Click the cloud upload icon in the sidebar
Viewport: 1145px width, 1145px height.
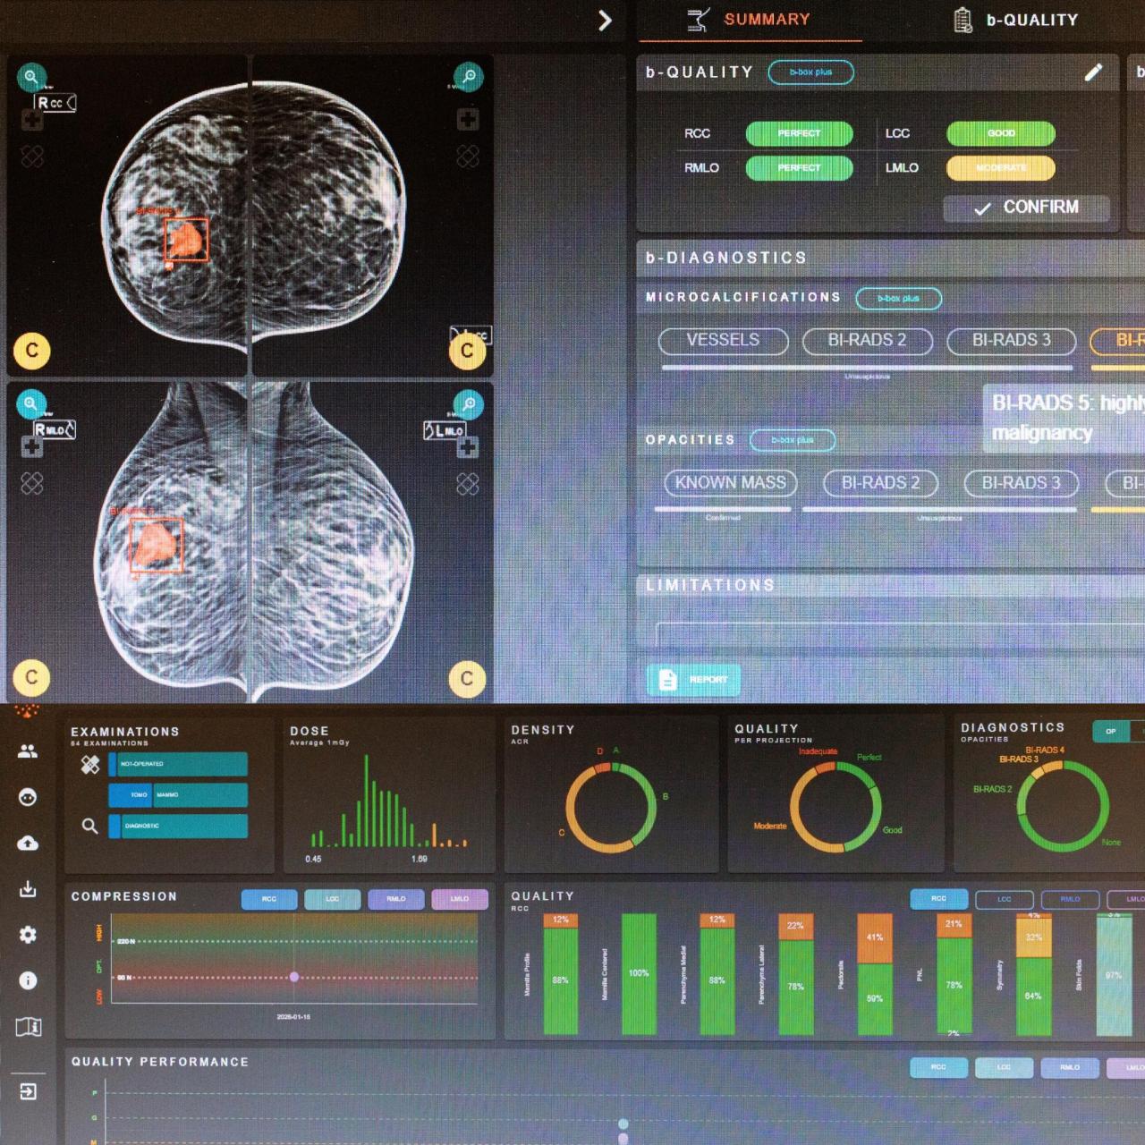[28, 843]
